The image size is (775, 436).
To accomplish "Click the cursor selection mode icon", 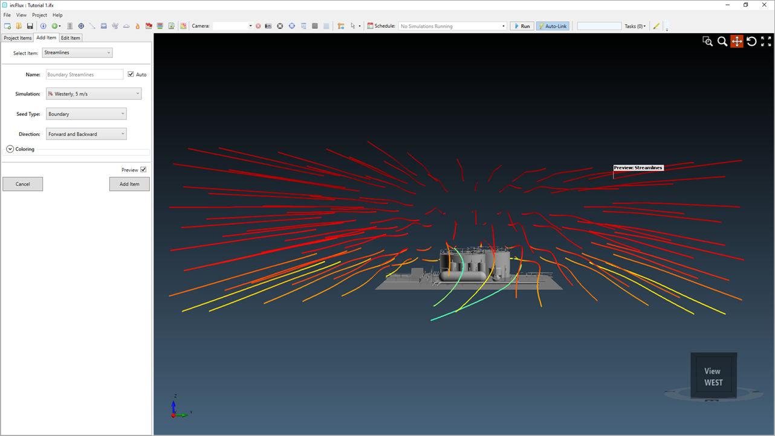I will pyautogui.click(x=353, y=26).
